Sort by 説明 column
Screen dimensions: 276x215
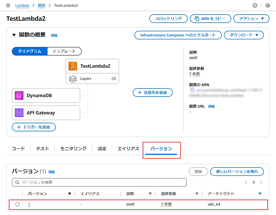click(150, 194)
